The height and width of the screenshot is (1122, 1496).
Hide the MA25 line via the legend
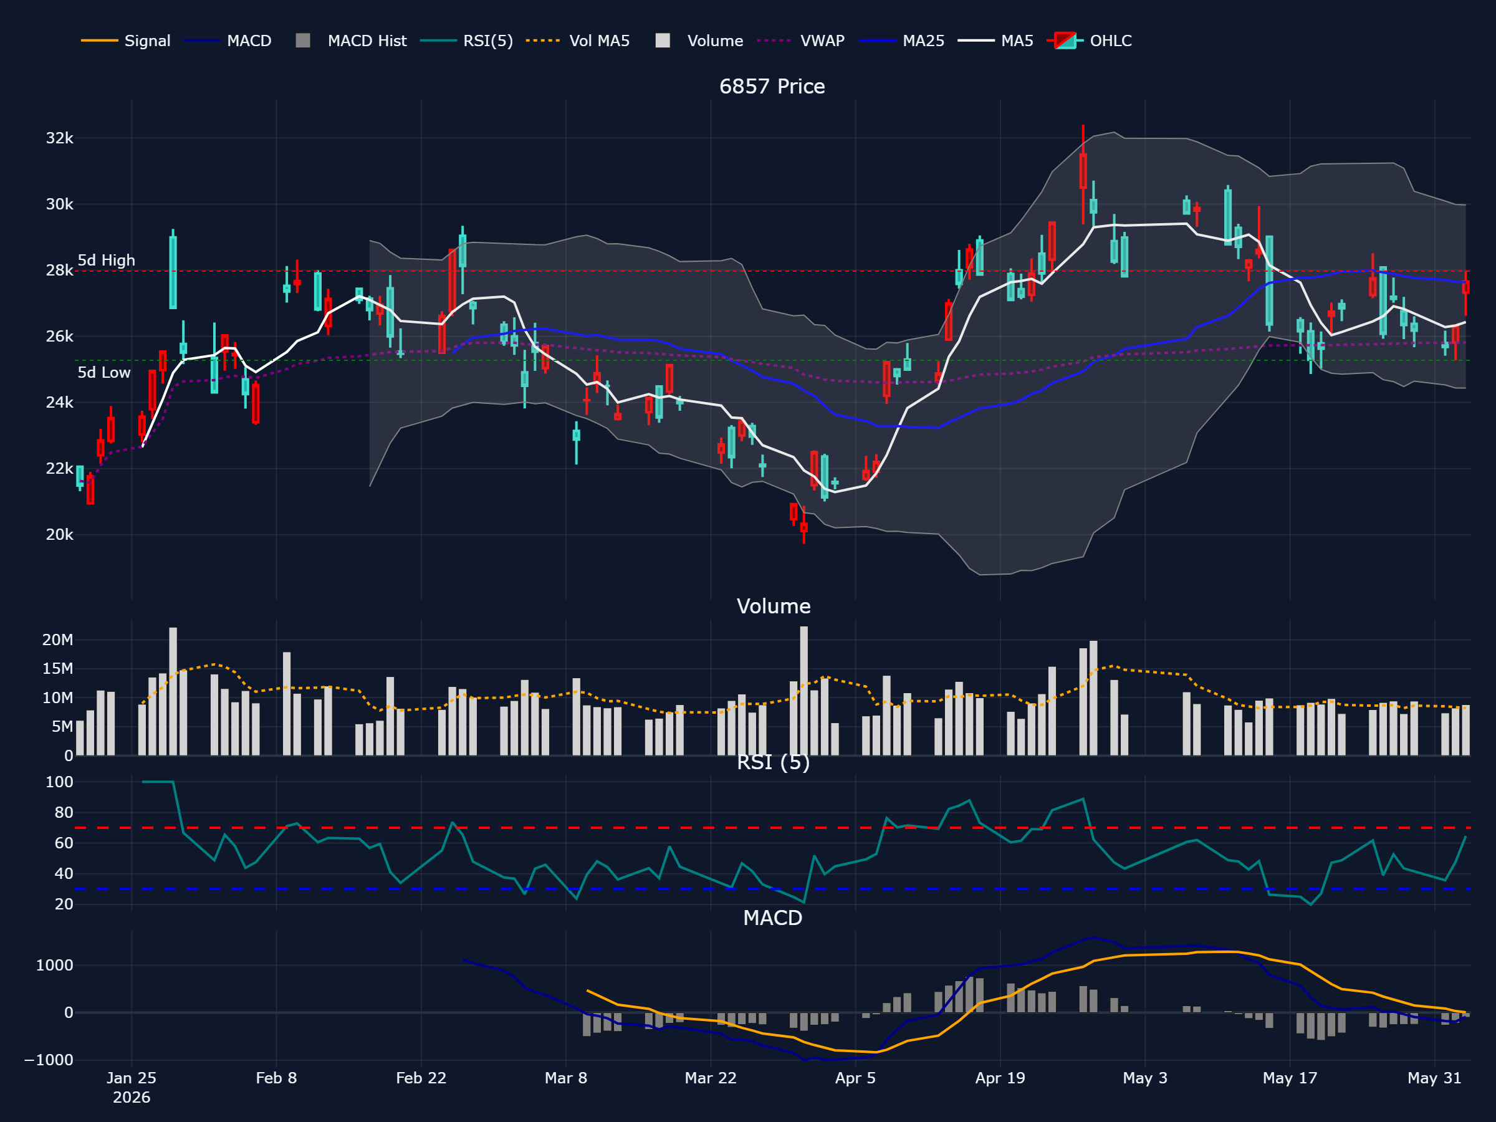(x=901, y=41)
